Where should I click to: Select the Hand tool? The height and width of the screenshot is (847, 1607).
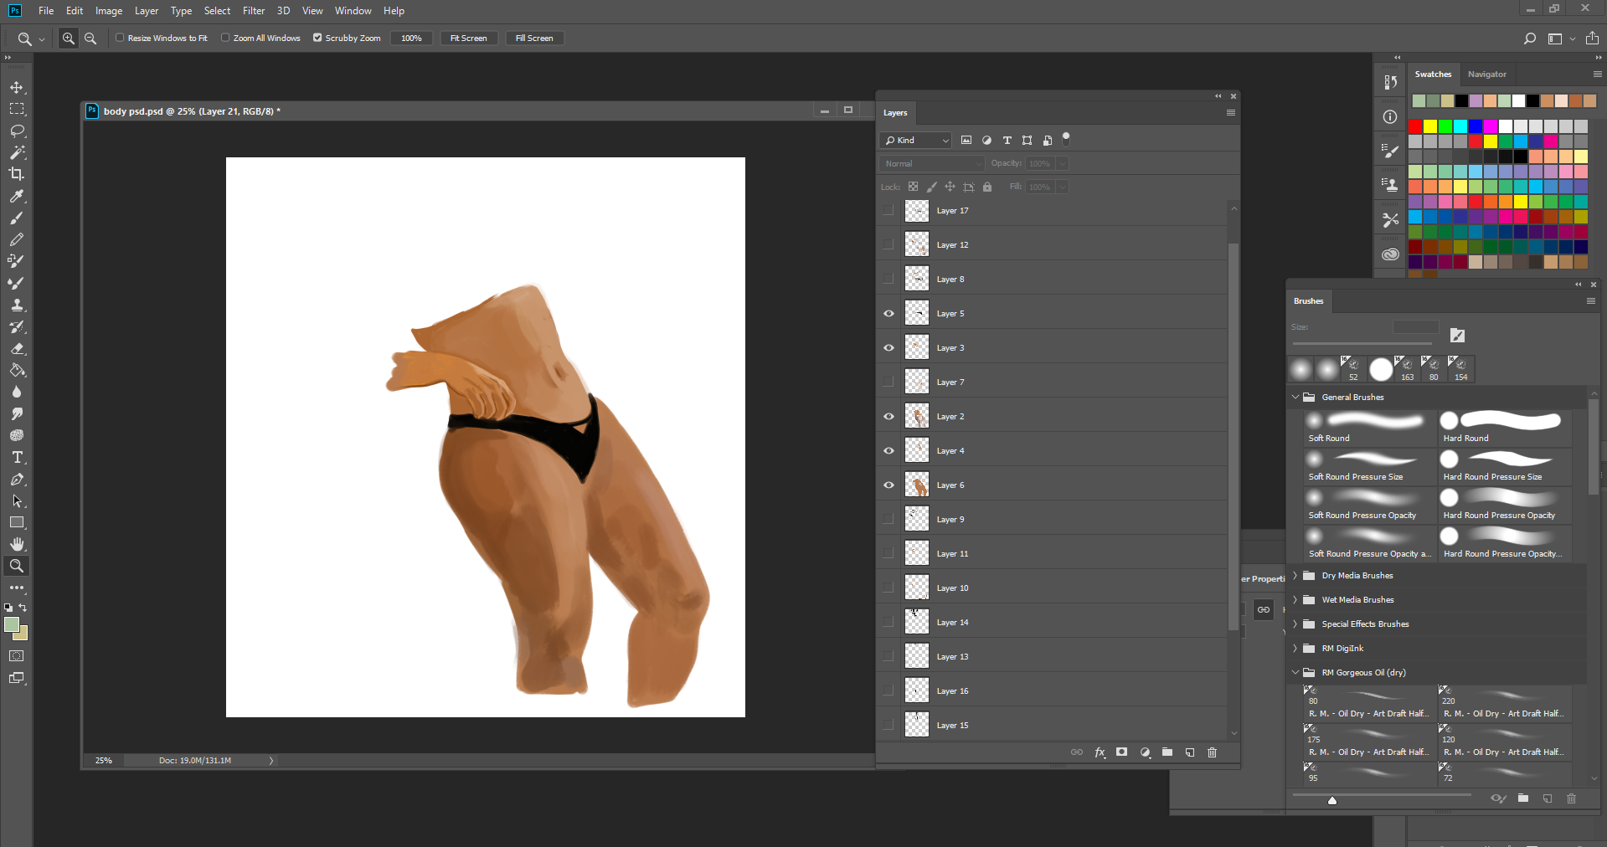[17, 543]
